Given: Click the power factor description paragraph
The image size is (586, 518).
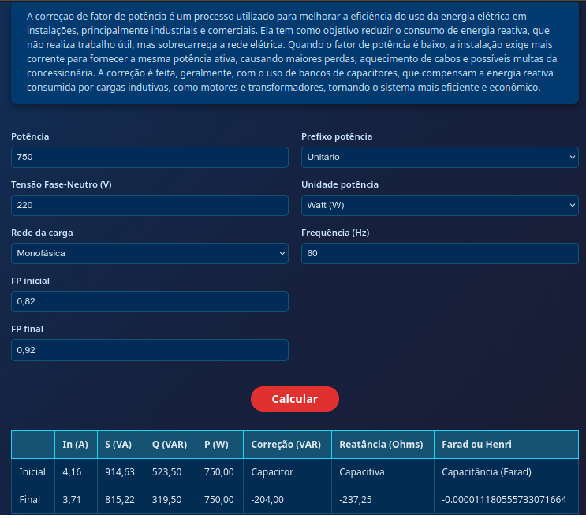Looking at the screenshot, I should point(293,52).
